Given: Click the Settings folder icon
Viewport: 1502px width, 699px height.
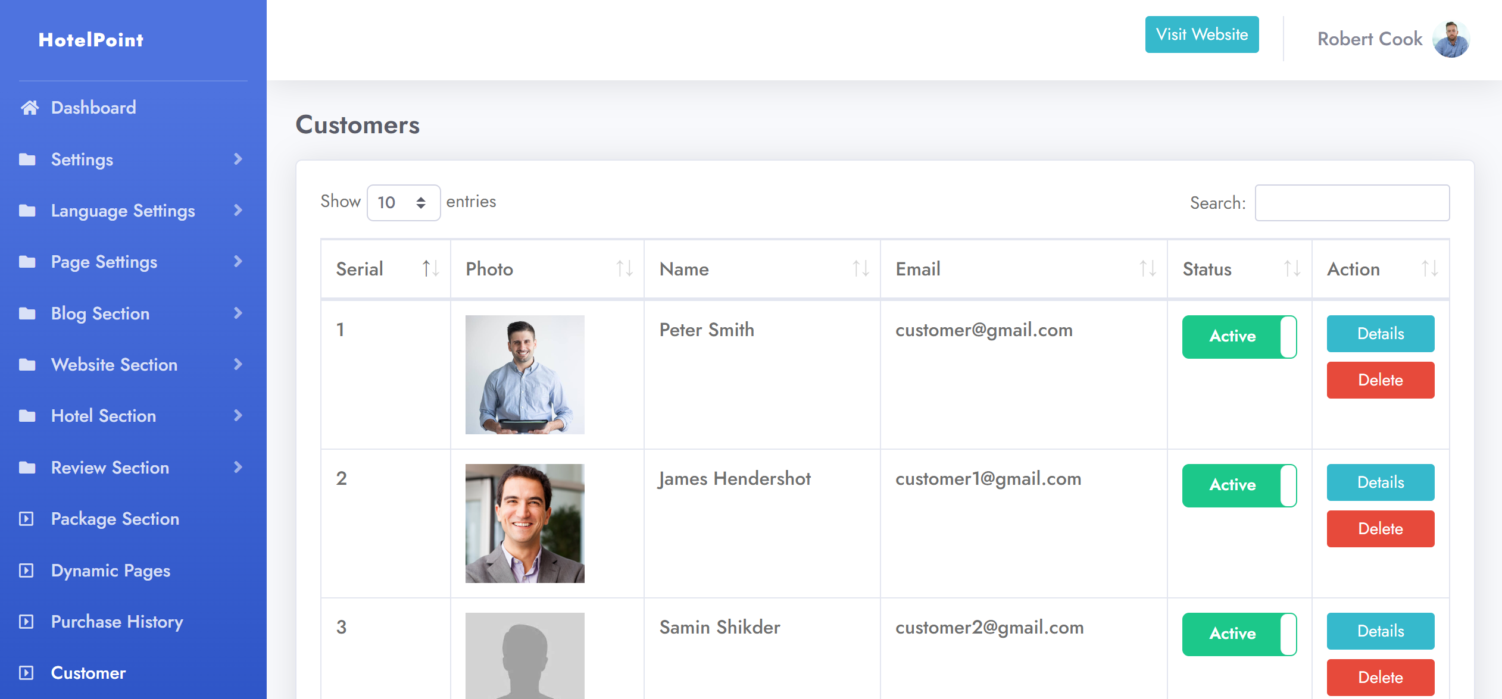Looking at the screenshot, I should click(x=27, y=159).
